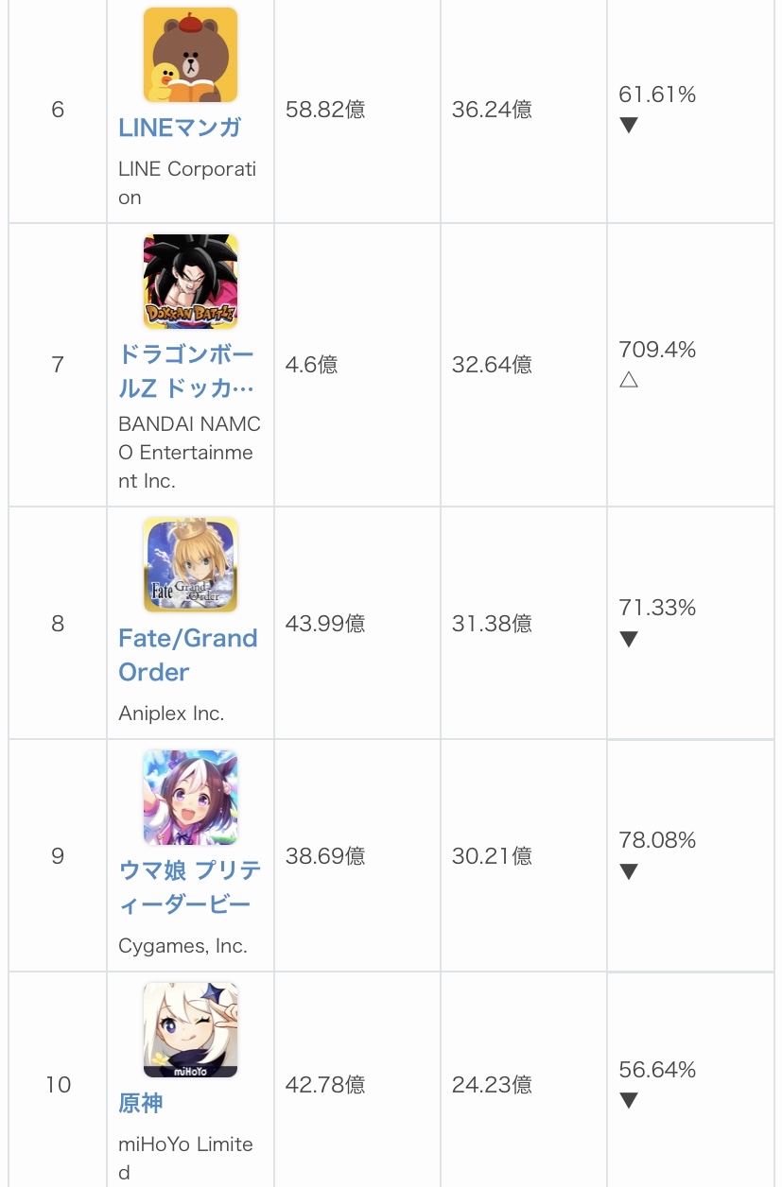The width and height of the screenshot is (782, 1187).
Task: Open the Genshin Impact app icon
Action: pyautogui.click(x=190, y=1030)
